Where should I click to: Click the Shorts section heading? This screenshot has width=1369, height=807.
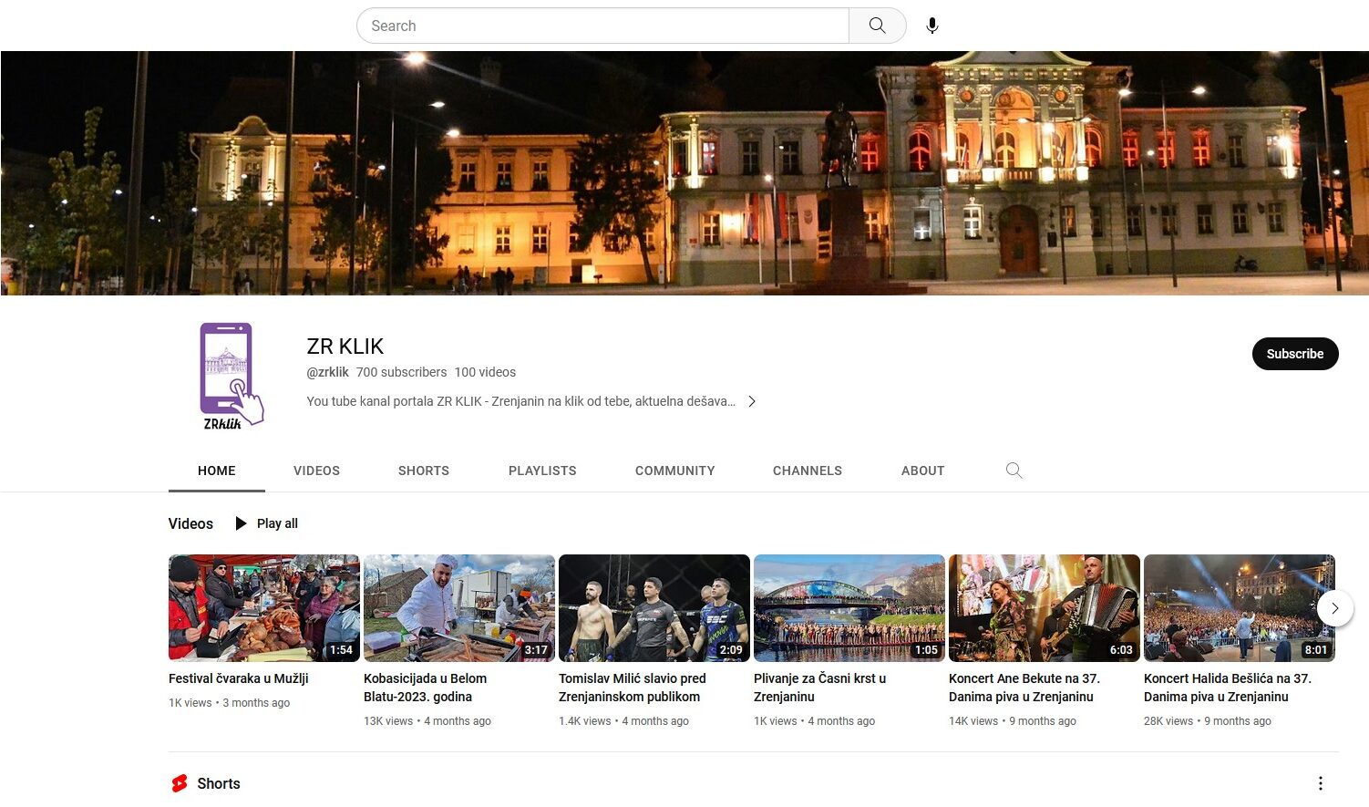click(x=219, y=783)
